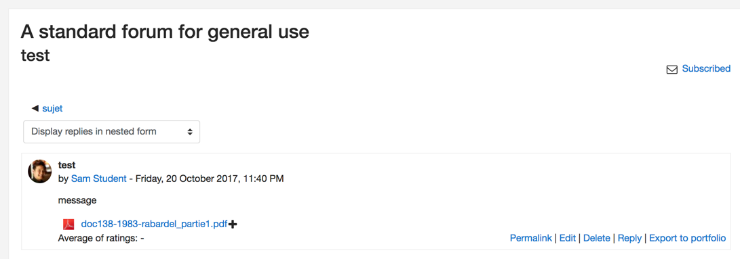Export the post to portfolio
Image resolution: width=740 pixels, height=259 pixels.
coord(688,238)
